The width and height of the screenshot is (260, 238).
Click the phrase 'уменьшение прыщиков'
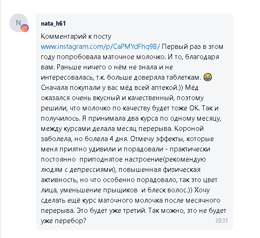(99, 190)
